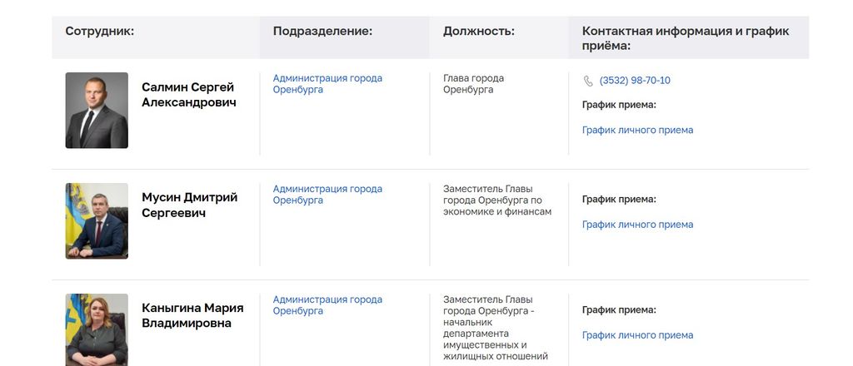
Task: Open График личного приема for Каныгина
Action: tap(637, 335)
